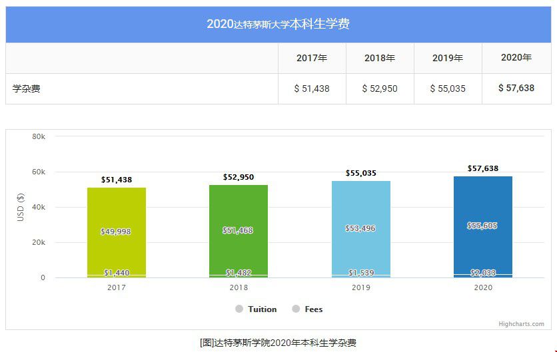The width and height of the screenshot is (557, 352).
Task: Click table cell $ 51,438
Action: [x=312, y=88]
